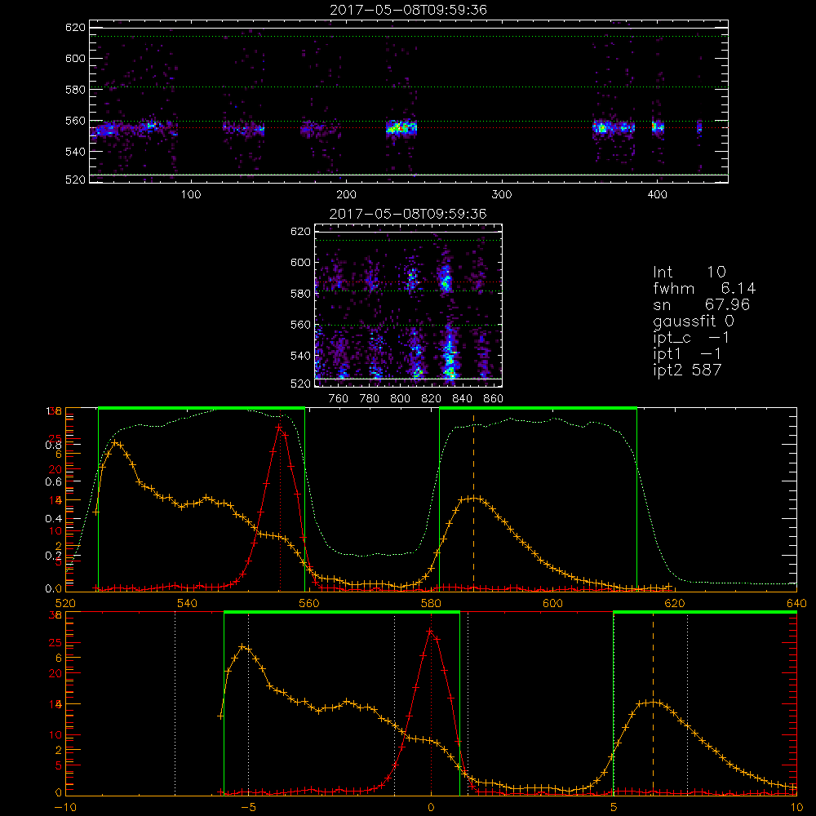Click the thick green bar spanning 525–559 on profile plot
This screenshot has height=816, width=816.
click(202, 409)
